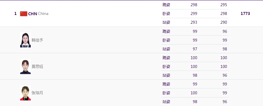Click 夏思钰's 卧姿 position label
This screenshot has width=263, height=106.
tap(166, 66)
